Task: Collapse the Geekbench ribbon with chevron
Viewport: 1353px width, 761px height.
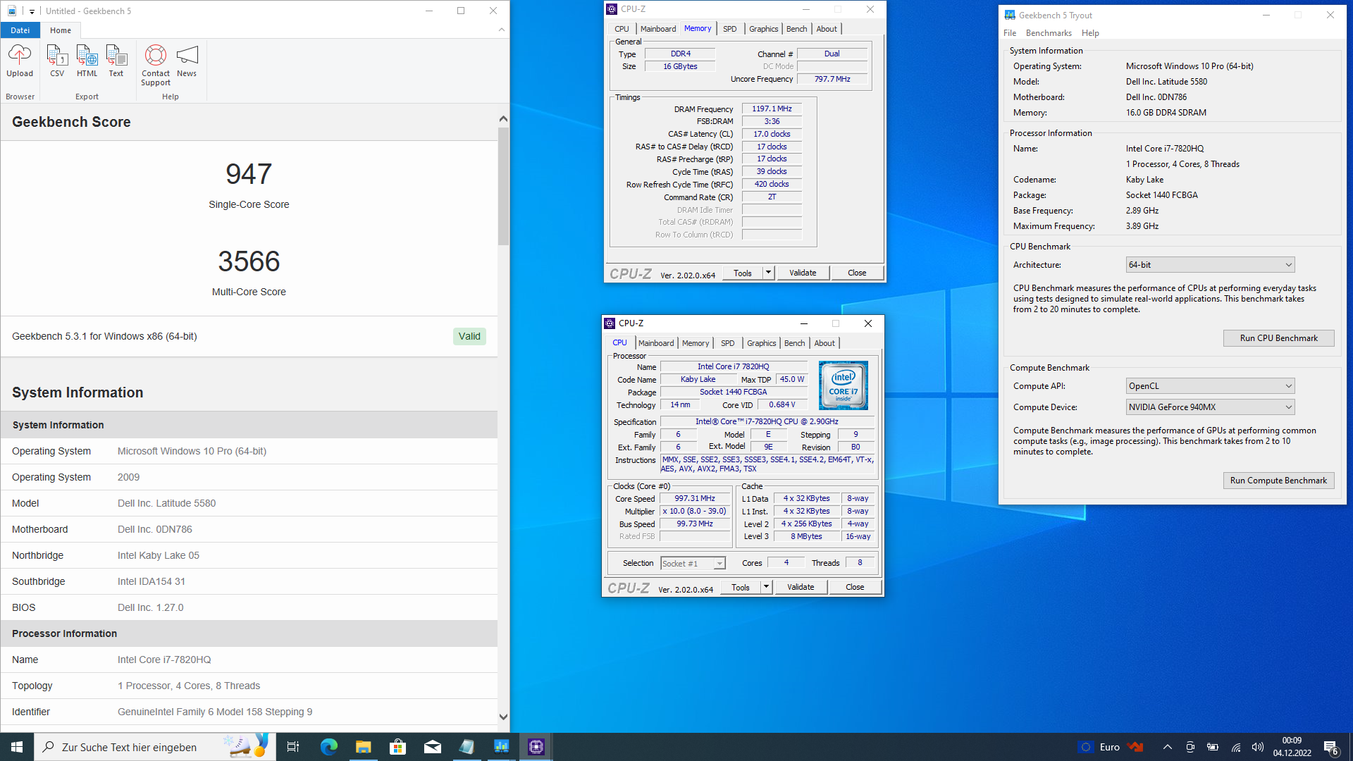Action: click(x=502, y=30)
